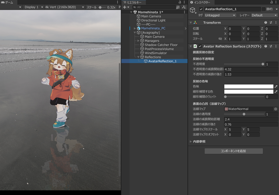Open Avatar Reflection Surface presets icon
Screen dimensions: 279x195
[271, 46]
